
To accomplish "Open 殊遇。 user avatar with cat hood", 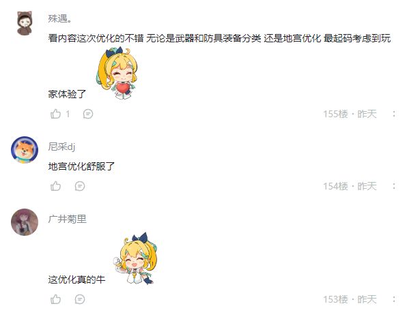I will click(25, 23).
